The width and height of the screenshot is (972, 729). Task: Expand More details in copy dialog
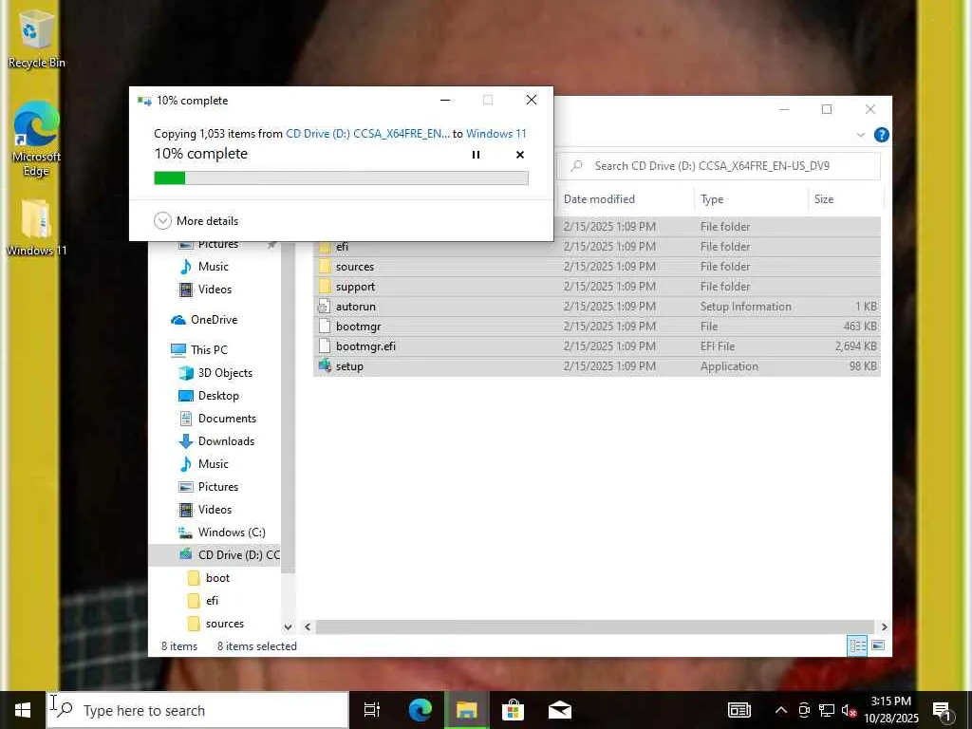coord(196,220)
